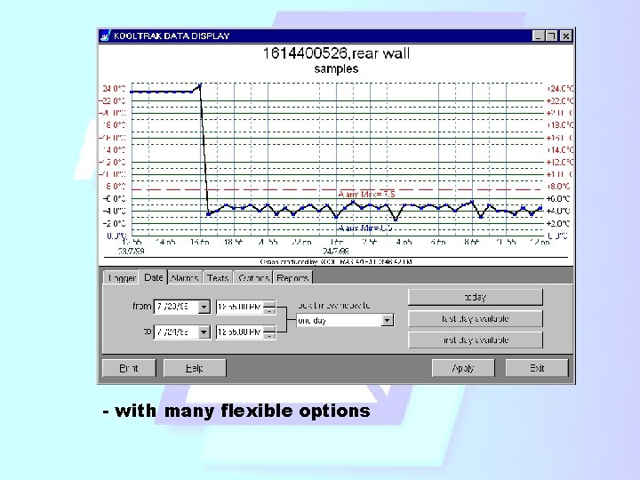Switch to the Alarms tab
The width and height of the screenshot is (640, 480).
185,278
